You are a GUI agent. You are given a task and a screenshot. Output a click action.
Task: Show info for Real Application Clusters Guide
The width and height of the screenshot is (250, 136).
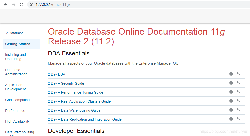tap(231, 101)
